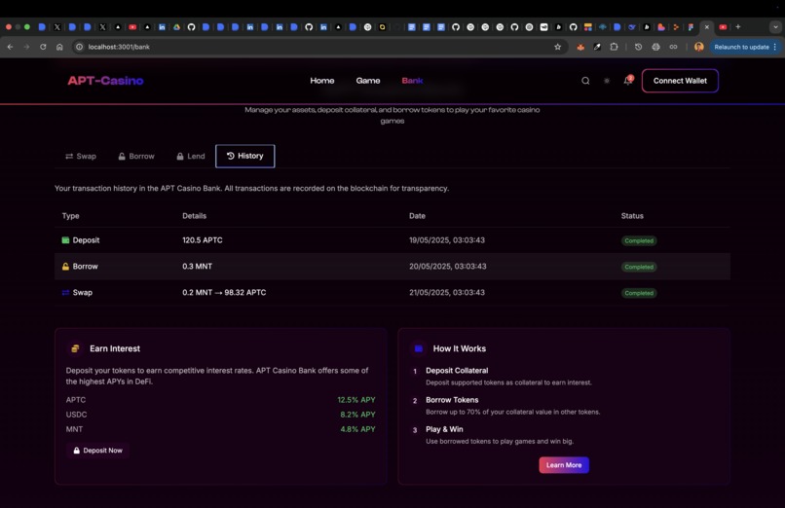Go back with the browser back arrow
Image resolution: width=785 pixels, height=508 pixels.
point(11,47)
